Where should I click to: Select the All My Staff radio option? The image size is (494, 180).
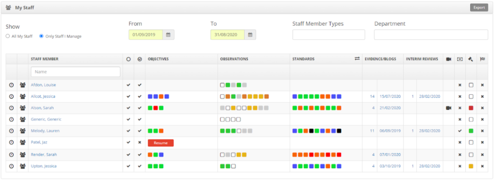pyautogui.click(x=8, y=36)
